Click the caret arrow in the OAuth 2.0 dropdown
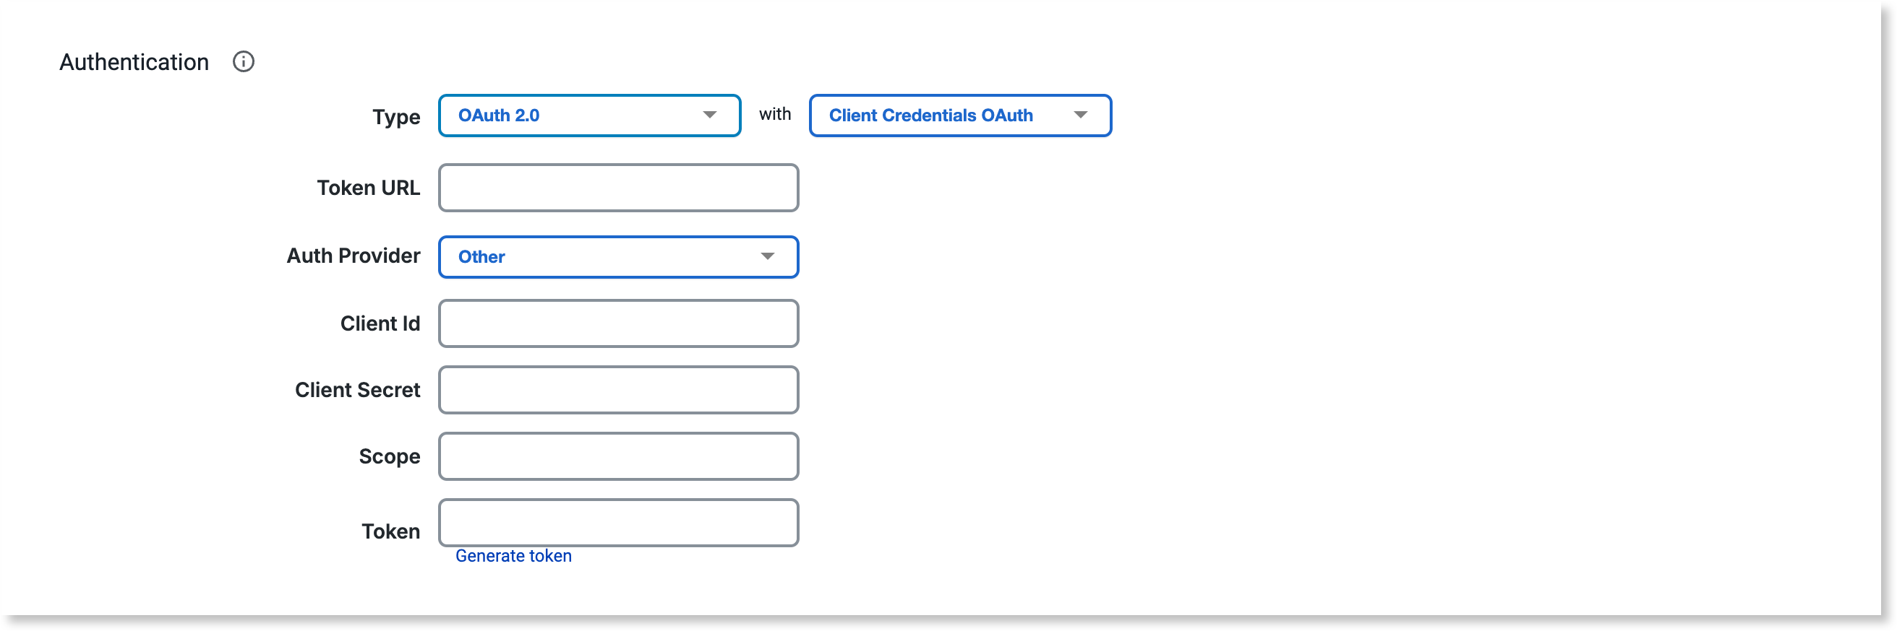This screenshot has width=1897, height=631. coord(709,115)
